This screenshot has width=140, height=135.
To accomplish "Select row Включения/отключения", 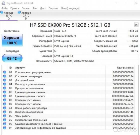I will coord(68,112).
